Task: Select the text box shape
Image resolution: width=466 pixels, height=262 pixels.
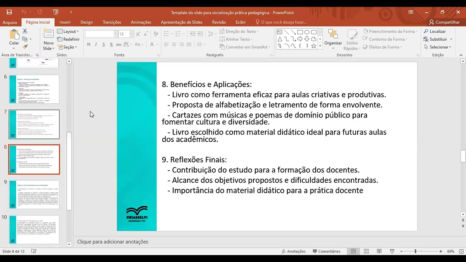Action: [280, 32]
